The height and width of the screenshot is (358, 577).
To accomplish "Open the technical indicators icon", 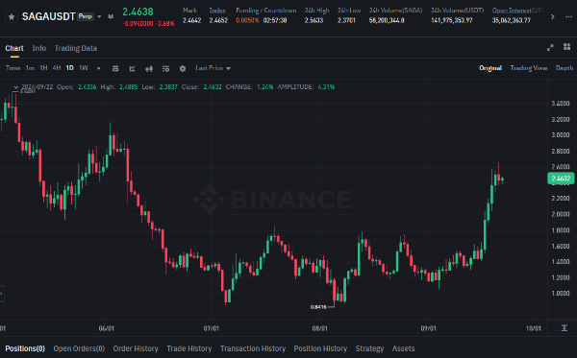I will coord(132,68).
